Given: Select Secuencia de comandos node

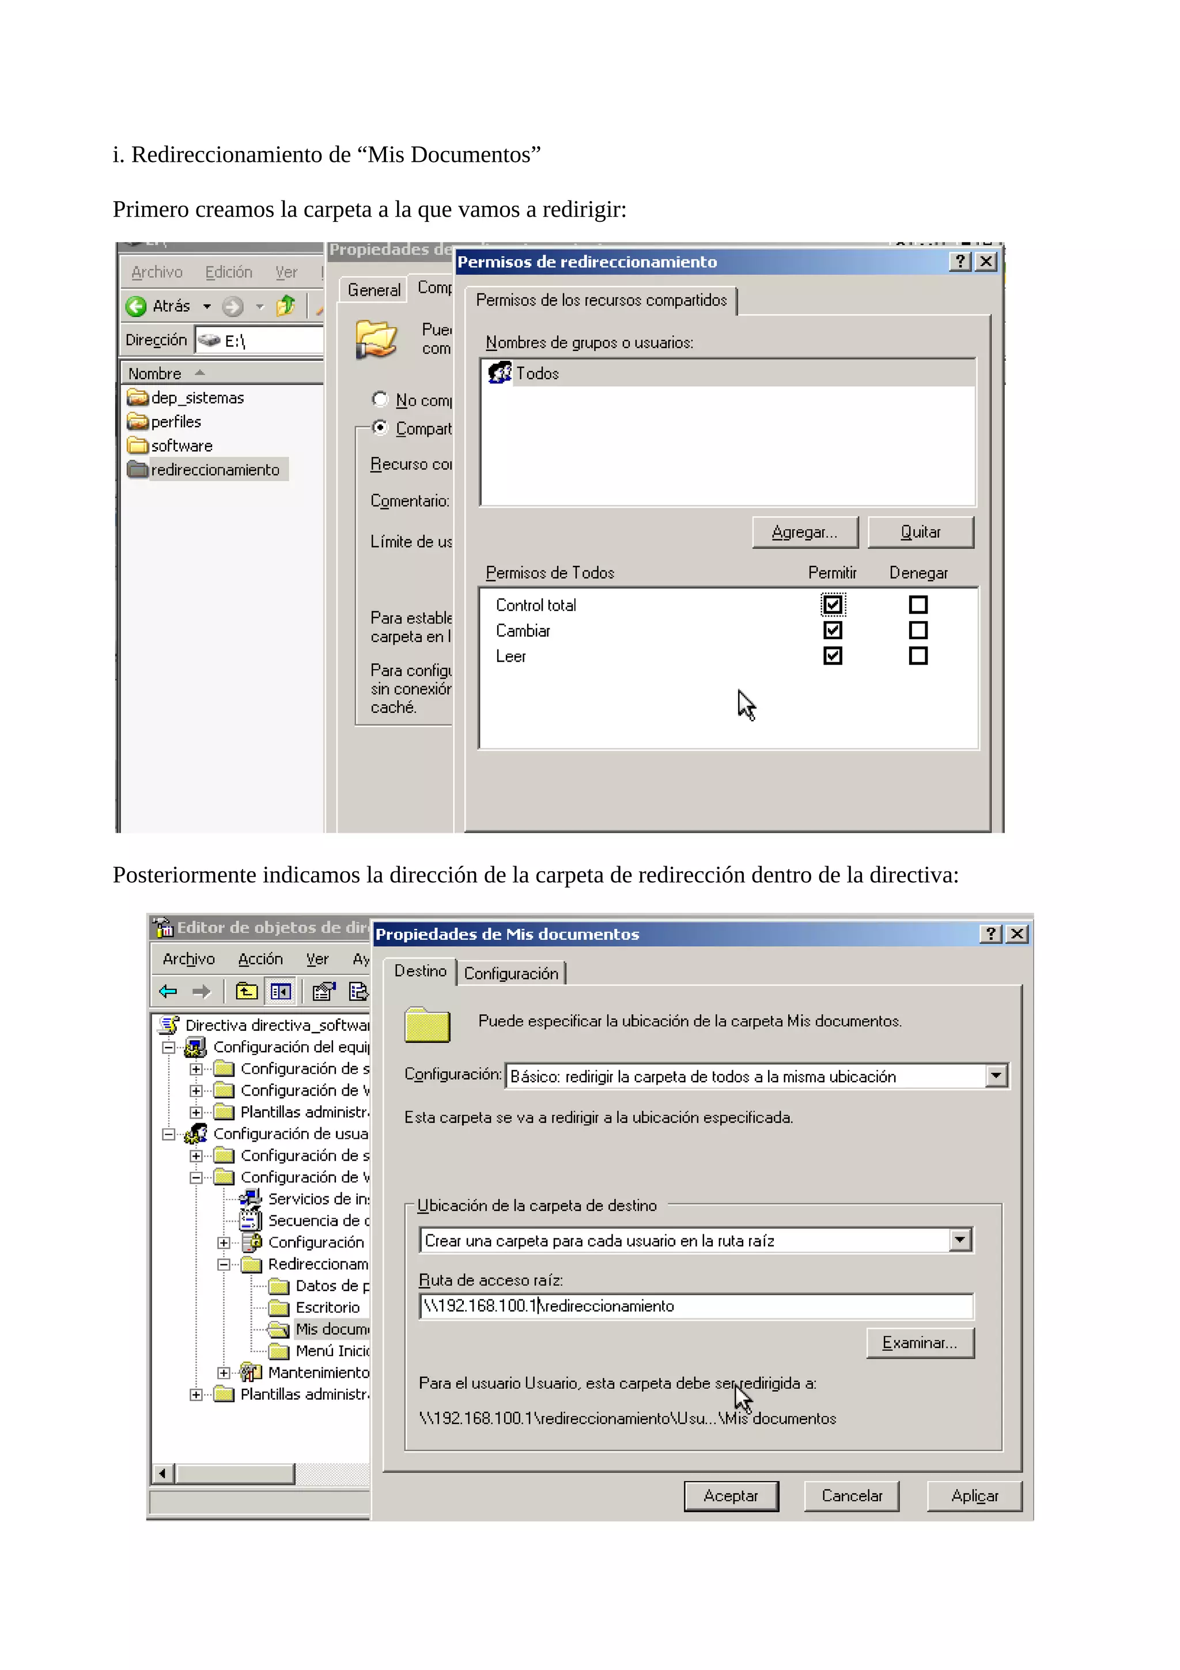Looking at the screenshot, I should pyautogui.click(x=305, y=1221).
